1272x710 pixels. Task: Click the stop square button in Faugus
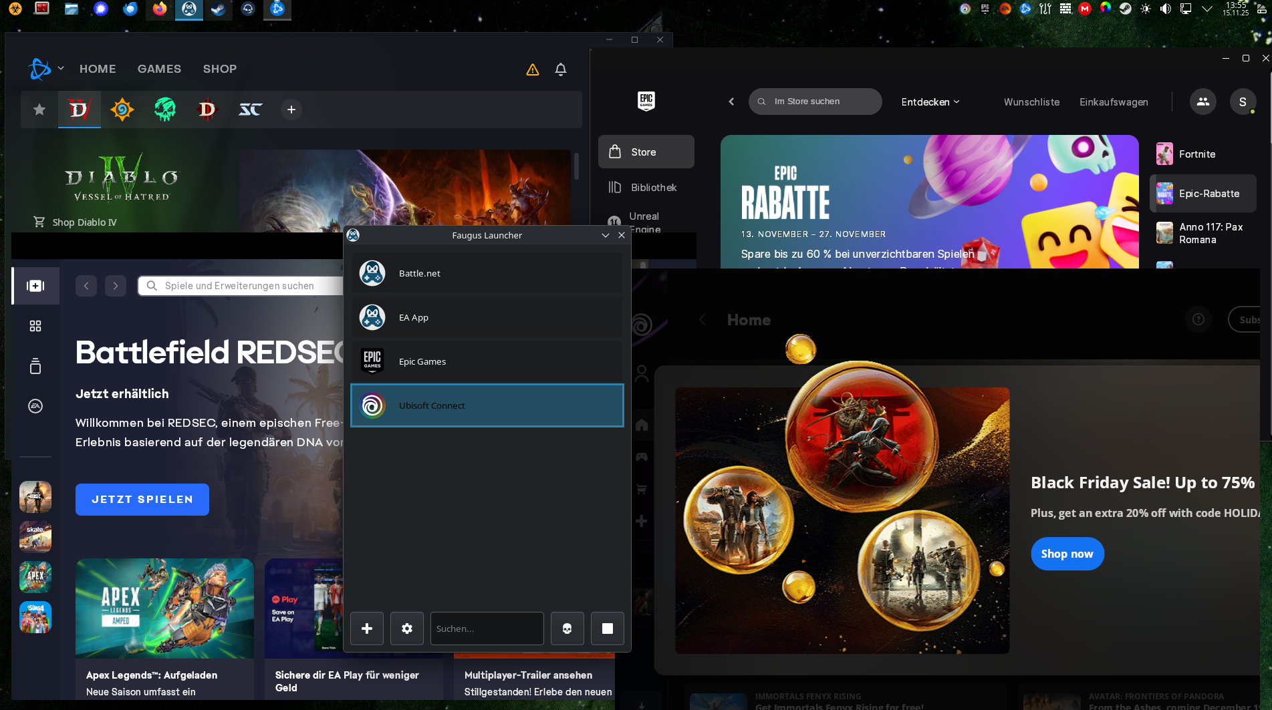click(x=608, y=629)
